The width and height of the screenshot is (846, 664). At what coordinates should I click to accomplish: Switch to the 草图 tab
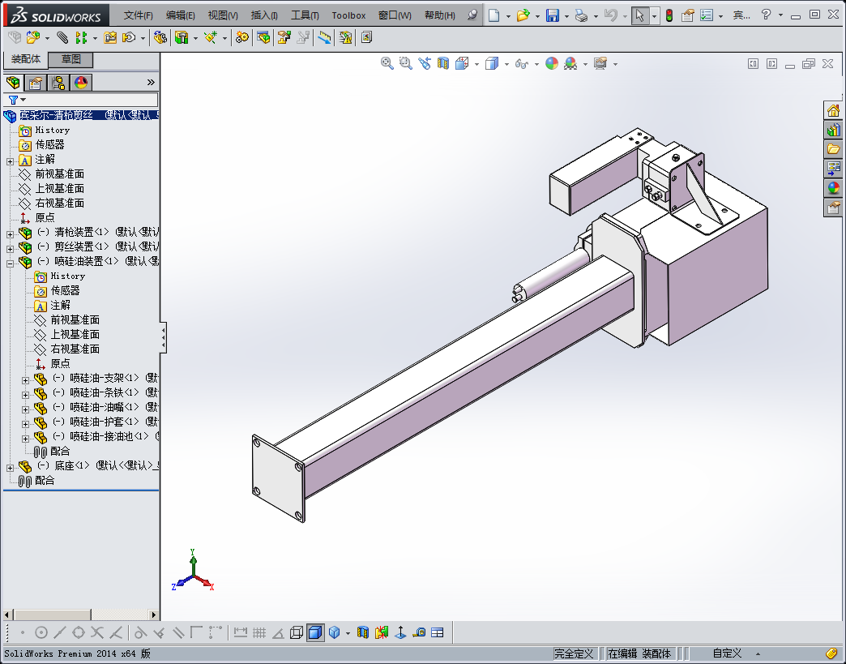pyautogui.click(x=70, y=59)
